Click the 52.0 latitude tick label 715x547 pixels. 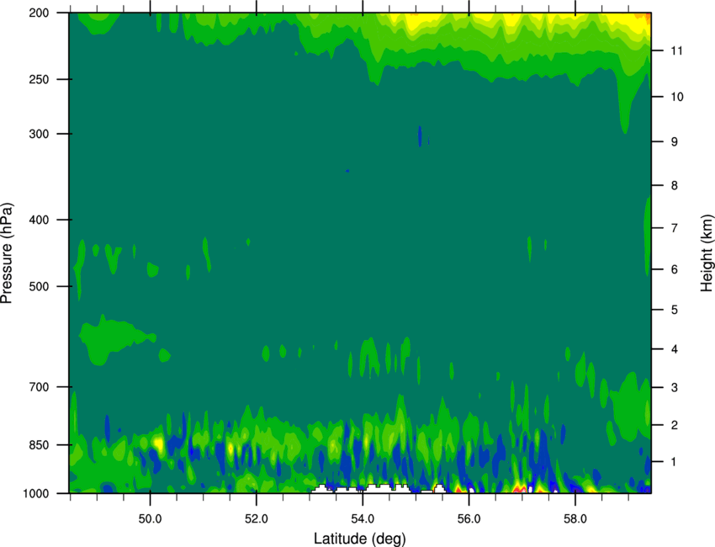257,519
